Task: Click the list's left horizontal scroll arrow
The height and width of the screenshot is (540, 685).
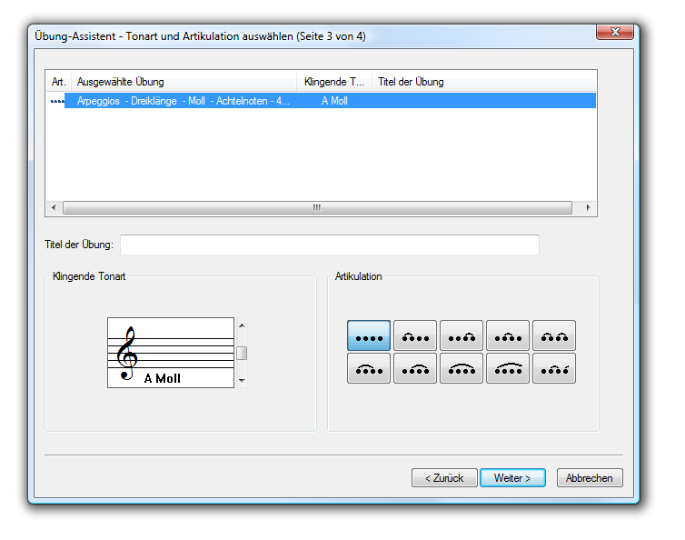Action: tap(54, 207)
